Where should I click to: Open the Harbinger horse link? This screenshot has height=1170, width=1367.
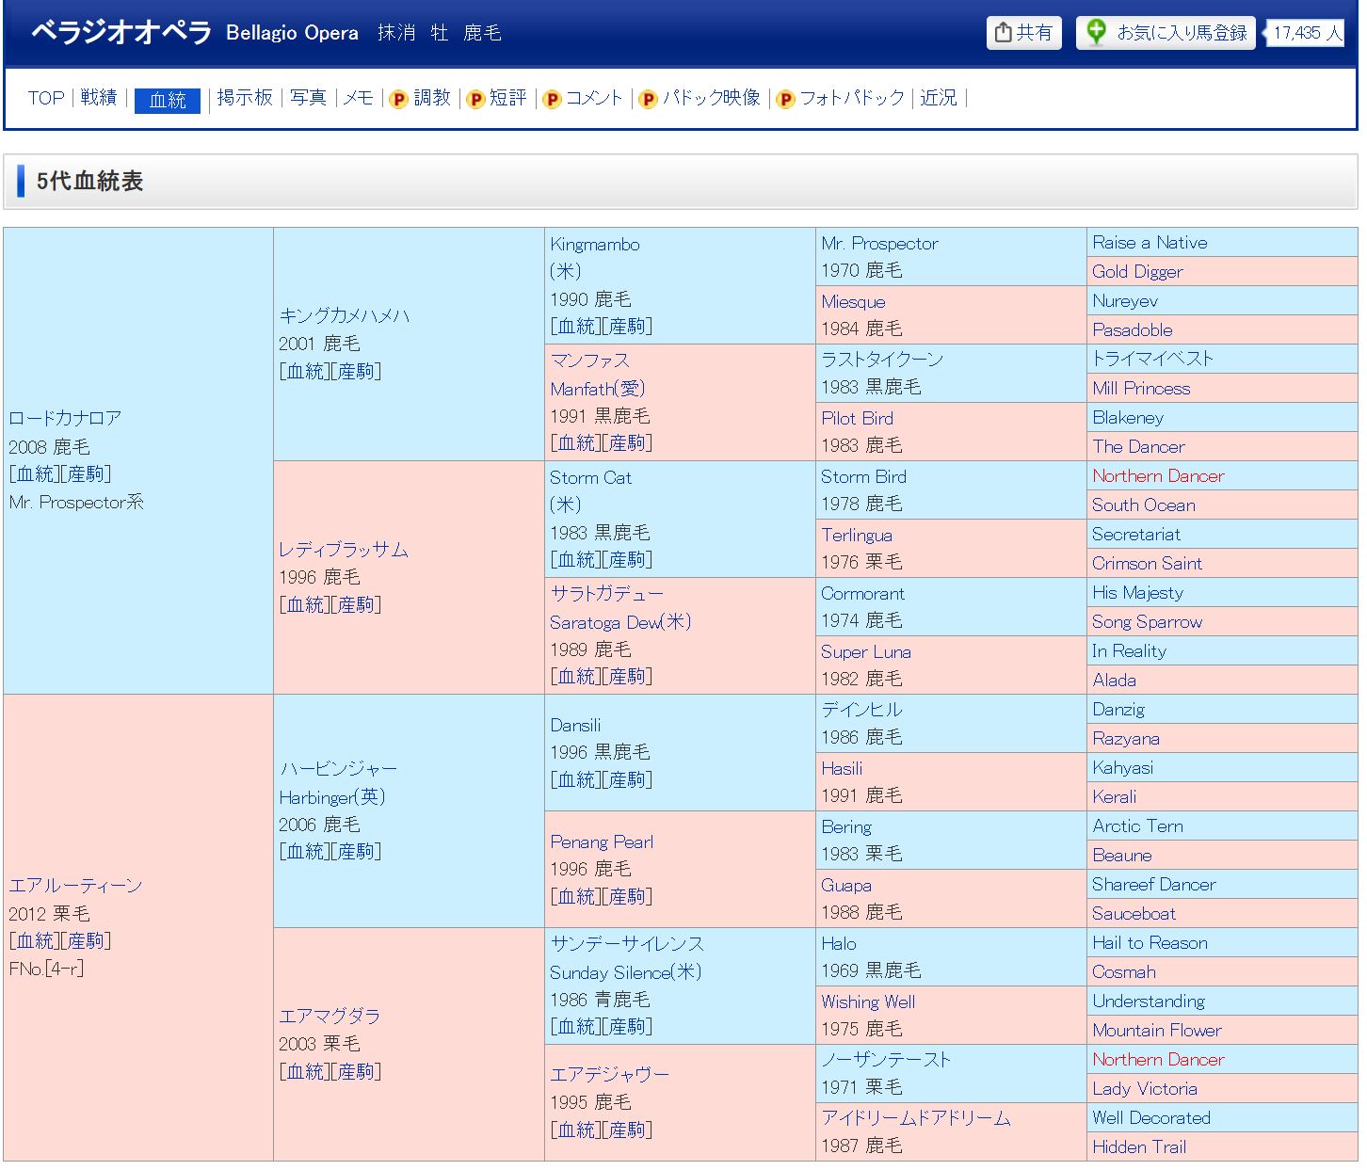coord(331,797)
